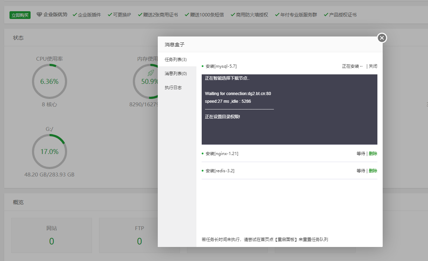
Task: Click the 48.20 GB/283.93 GB disk text
Action: tap(50, 174)
